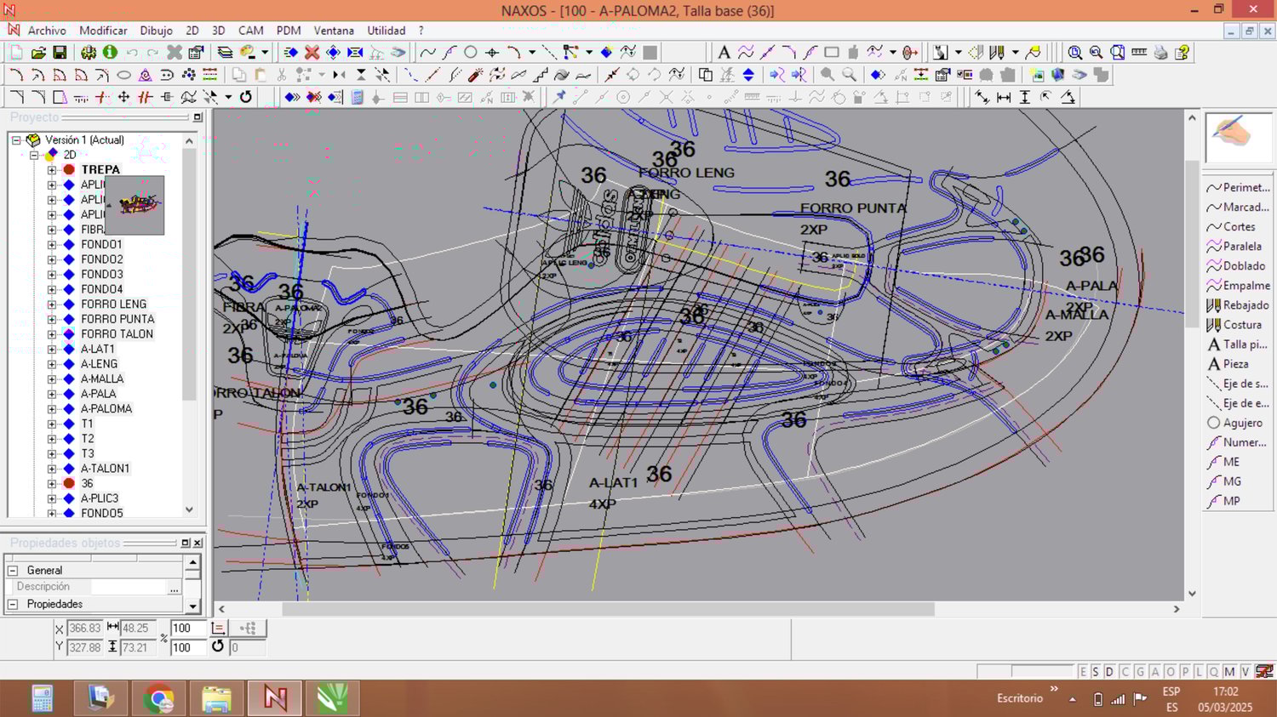Click the rotate arrow icon in third toolbar row

click(246, 97)
